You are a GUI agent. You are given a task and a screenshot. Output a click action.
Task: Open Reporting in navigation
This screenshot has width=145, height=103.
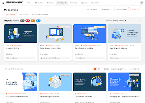click(84, 3)
